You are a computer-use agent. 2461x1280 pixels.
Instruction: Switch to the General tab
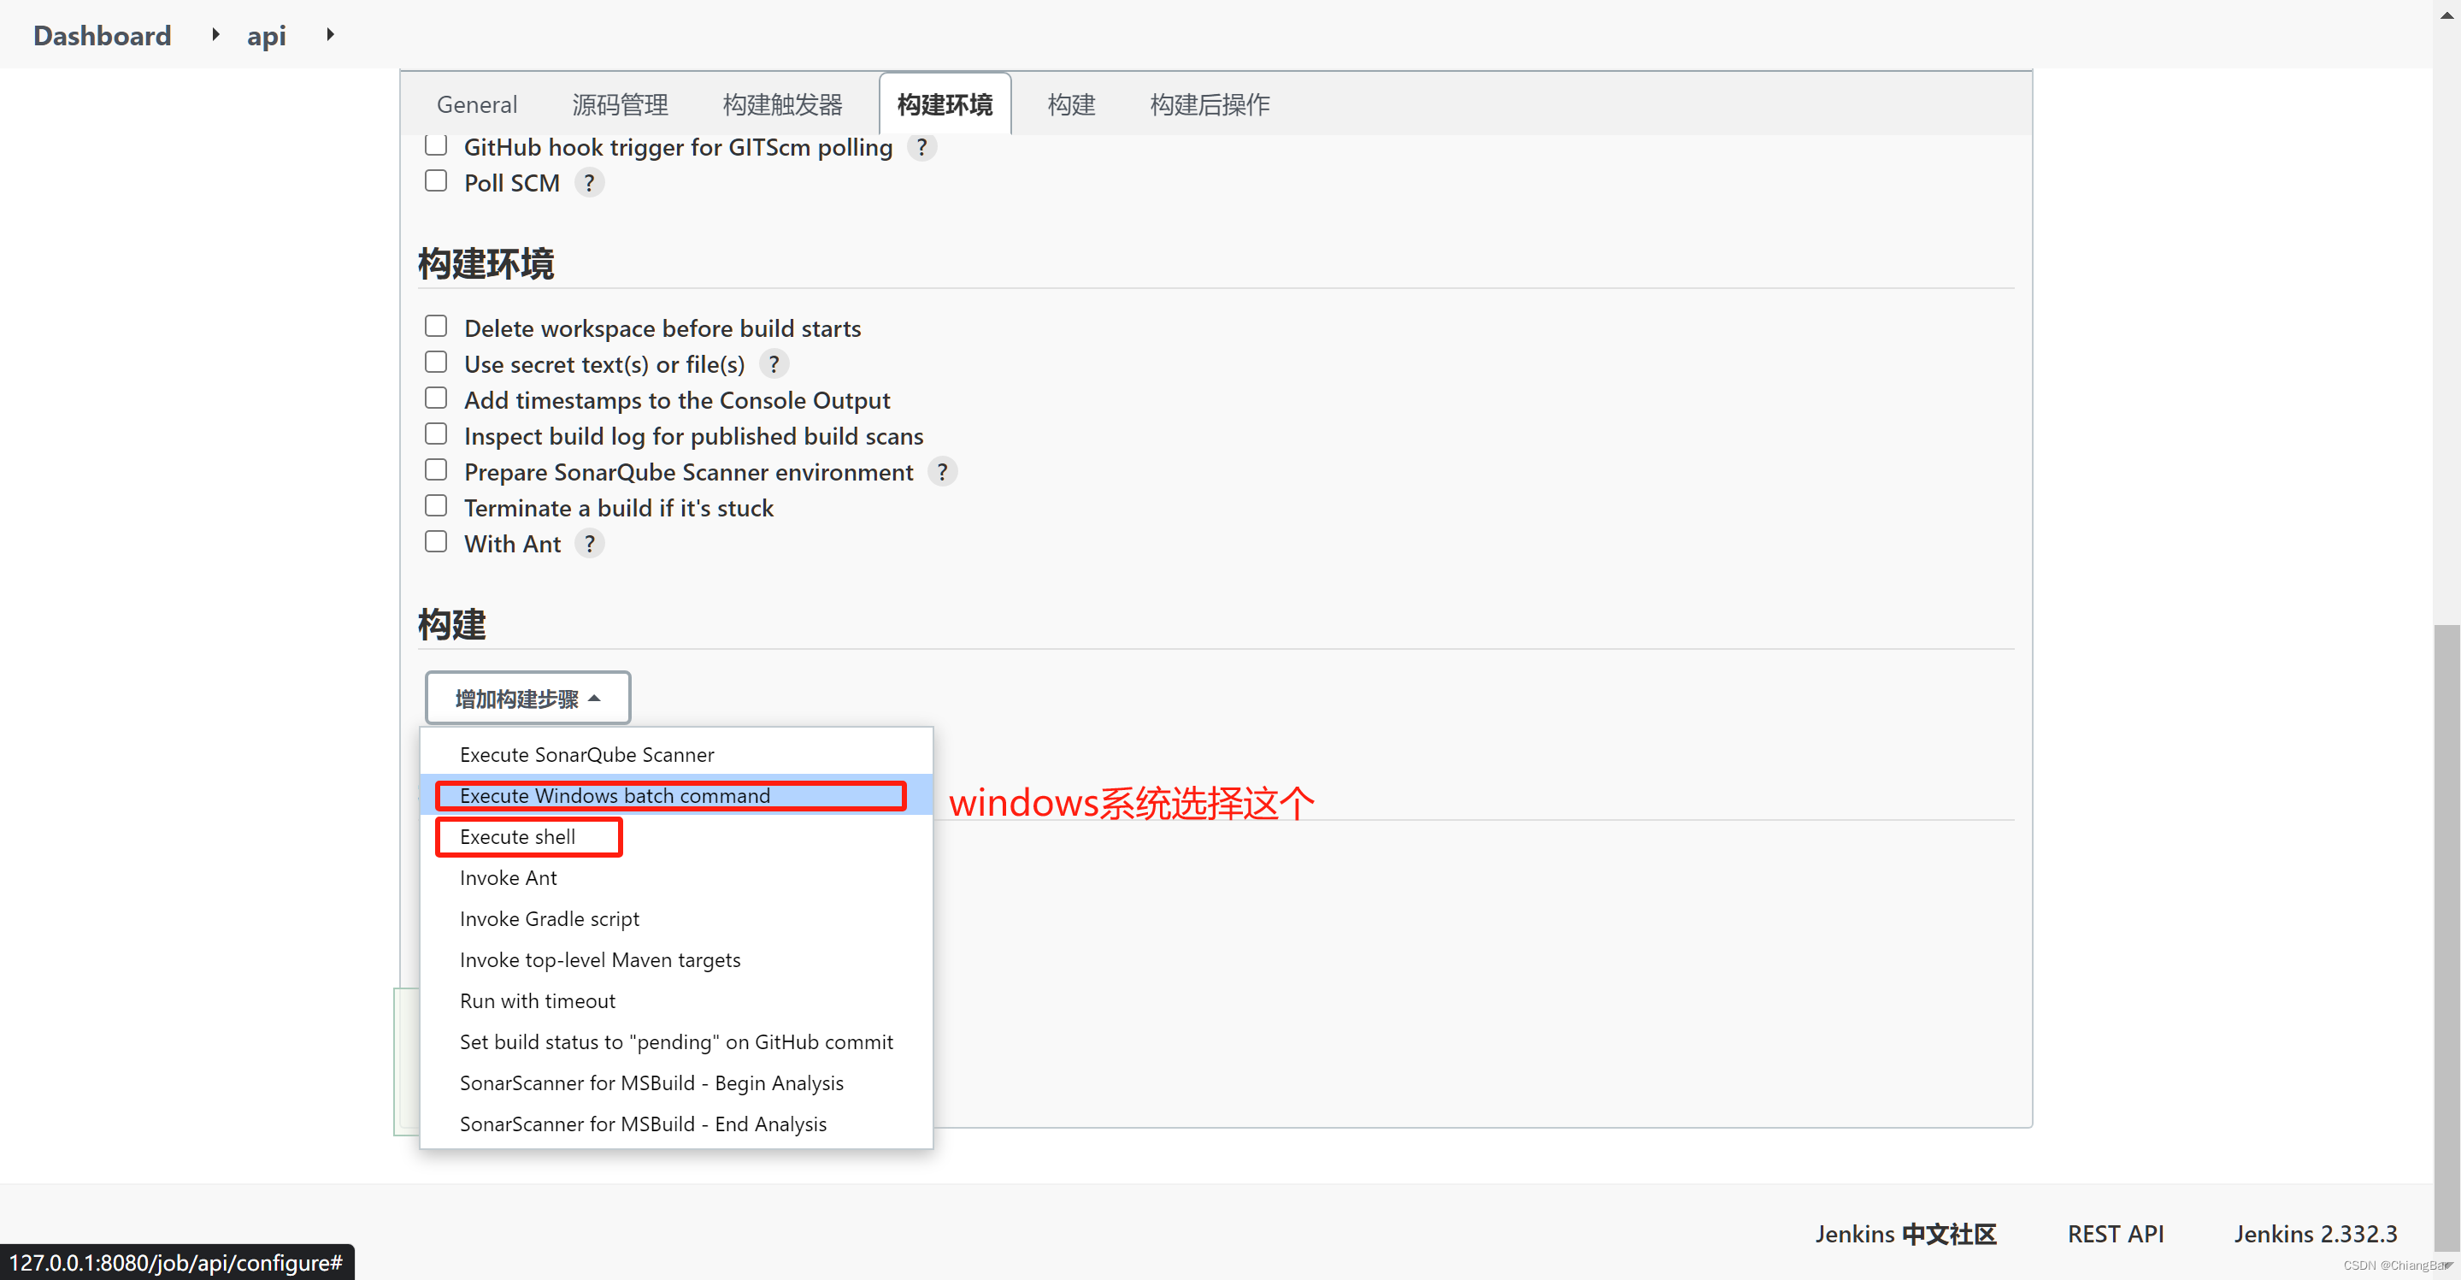coord(477,104)
